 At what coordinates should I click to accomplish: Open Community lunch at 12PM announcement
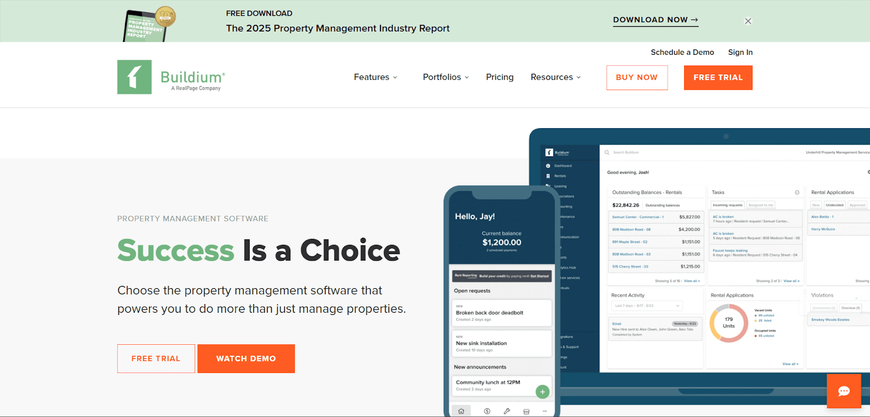click(501, 386)
